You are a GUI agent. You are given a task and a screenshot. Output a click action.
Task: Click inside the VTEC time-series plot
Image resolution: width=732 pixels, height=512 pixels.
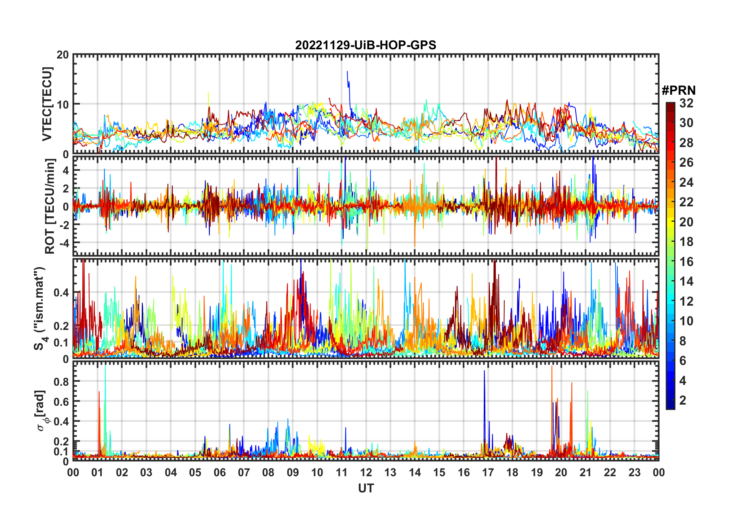(366, 104)
